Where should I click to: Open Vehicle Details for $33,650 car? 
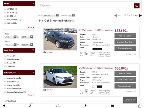125,36
